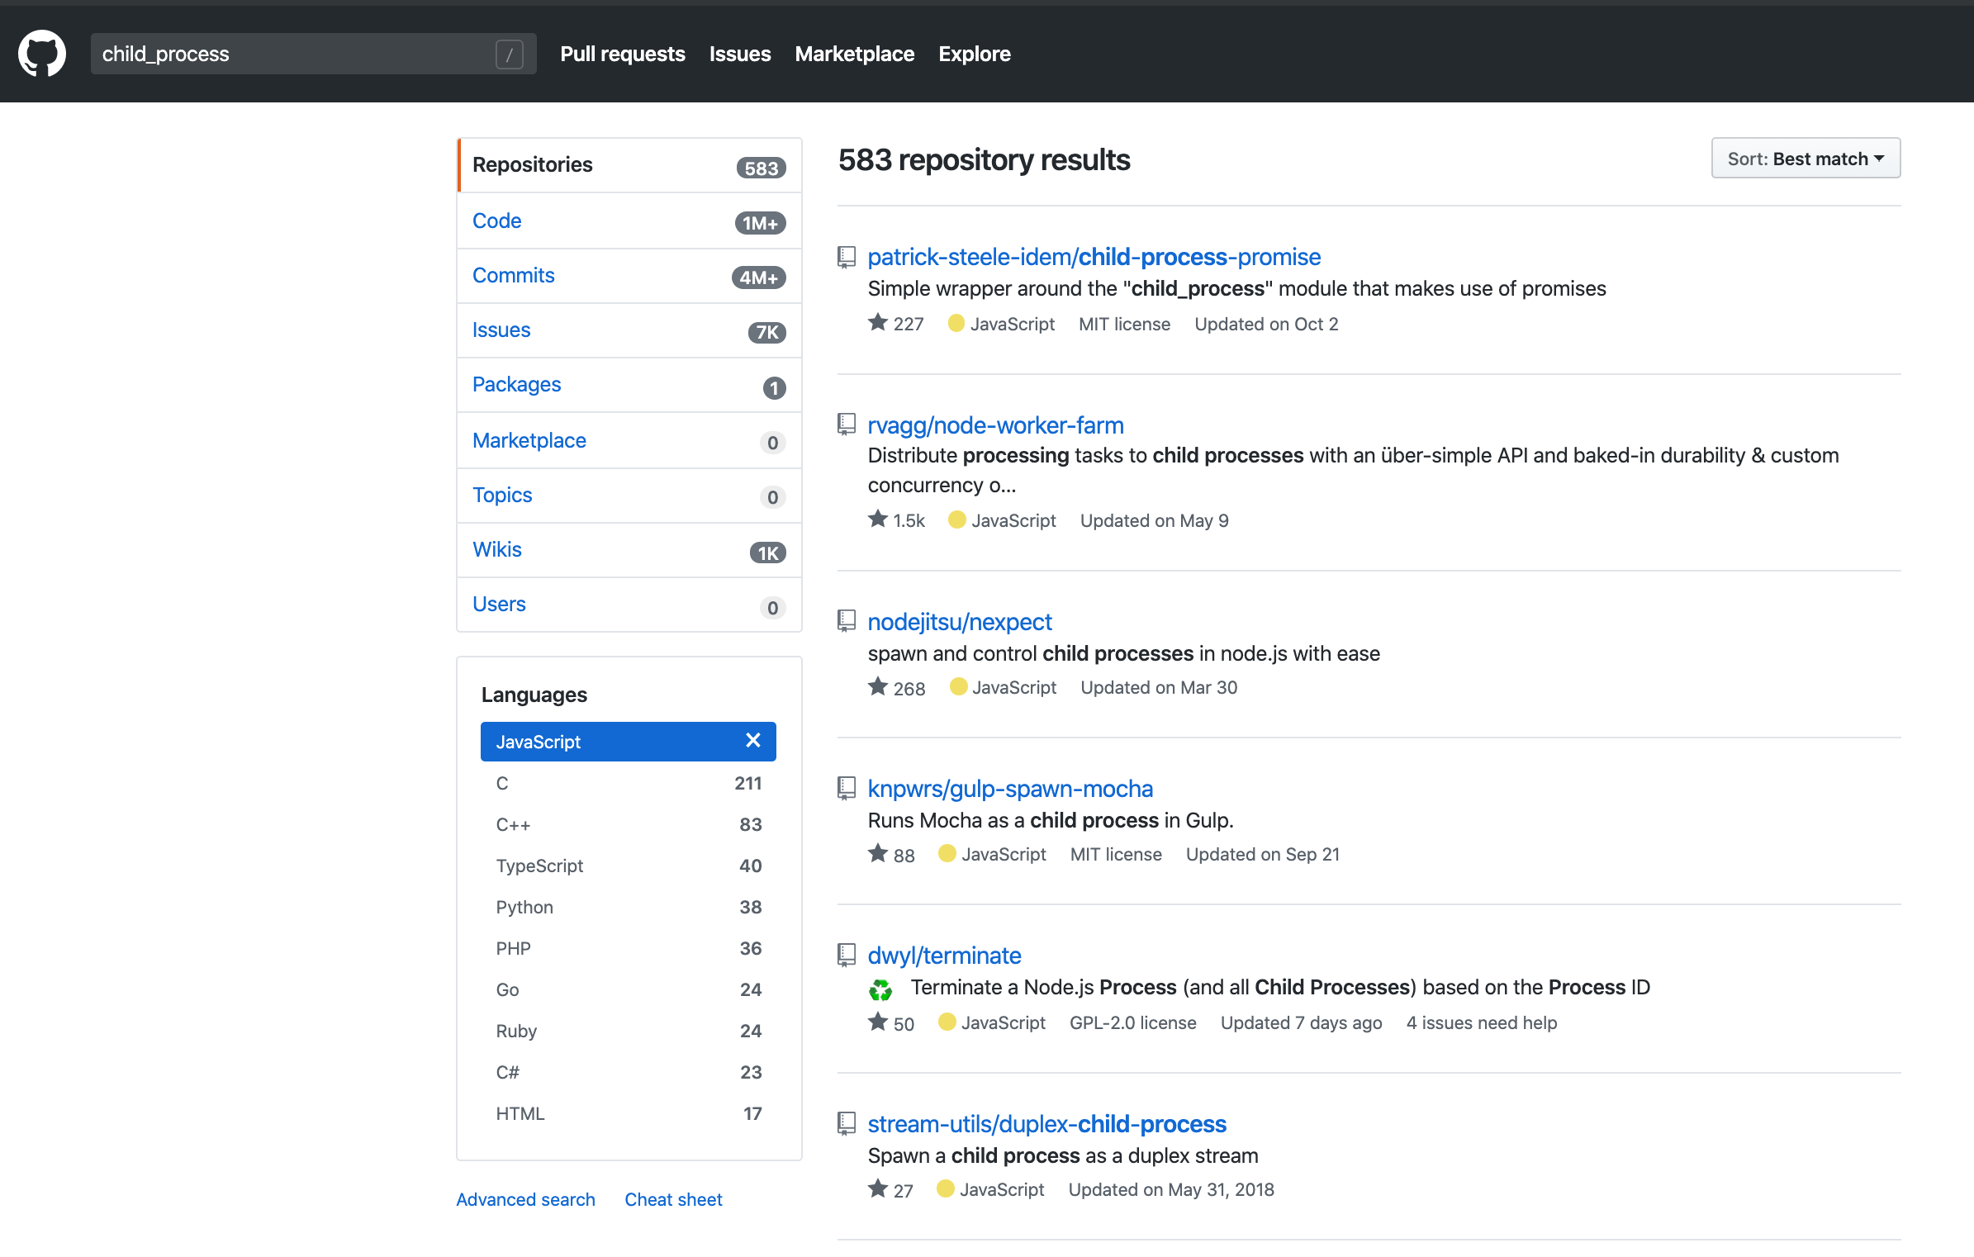Click the GitHub Octocat logo
1974x1257 pixels.
[x=42, y=54]
